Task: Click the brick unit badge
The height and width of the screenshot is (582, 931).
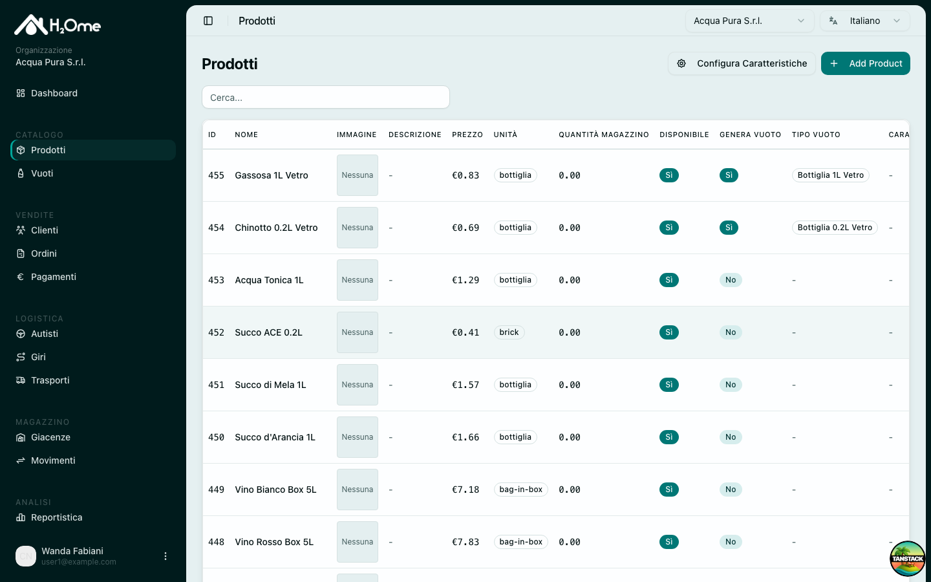Action: pos(509,332)
